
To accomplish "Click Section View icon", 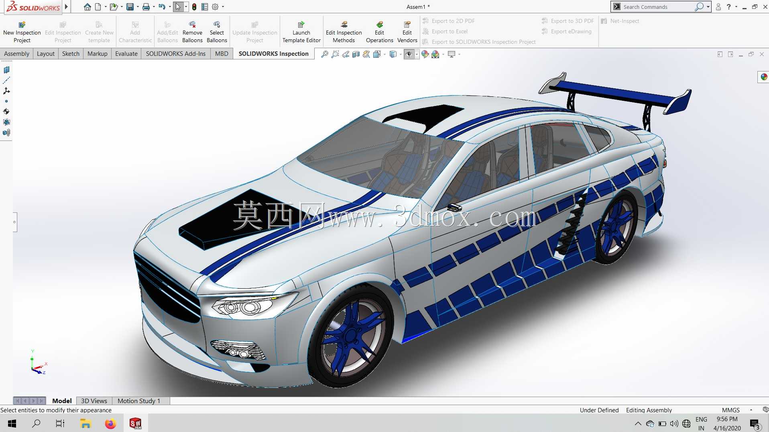I will [x=356, y=54].
